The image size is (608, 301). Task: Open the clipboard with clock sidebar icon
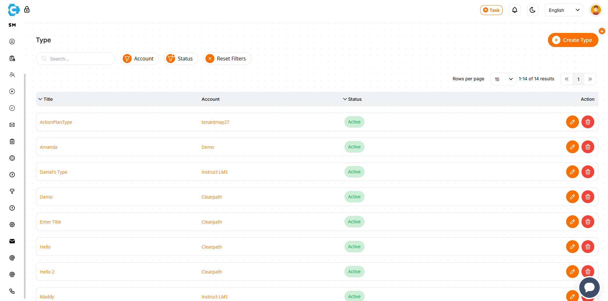point(12,58)
